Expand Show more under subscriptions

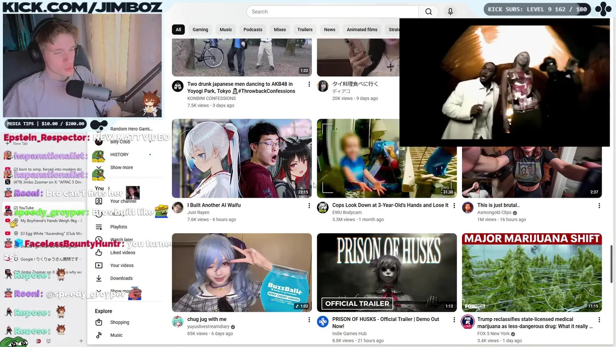click(121, 168)
